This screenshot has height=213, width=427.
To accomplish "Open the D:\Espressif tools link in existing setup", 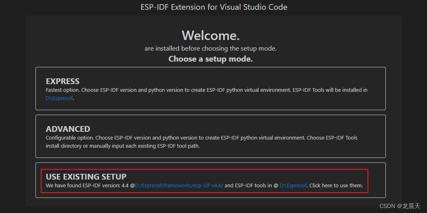I will point(293,186).
